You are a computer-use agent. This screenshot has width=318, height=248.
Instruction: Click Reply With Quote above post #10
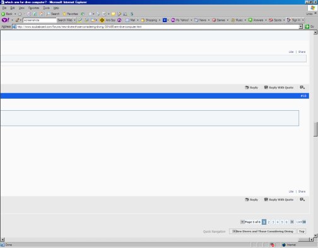coord(279,87)
